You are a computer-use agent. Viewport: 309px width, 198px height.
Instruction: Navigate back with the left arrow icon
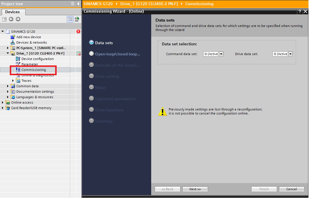point(11,19)
